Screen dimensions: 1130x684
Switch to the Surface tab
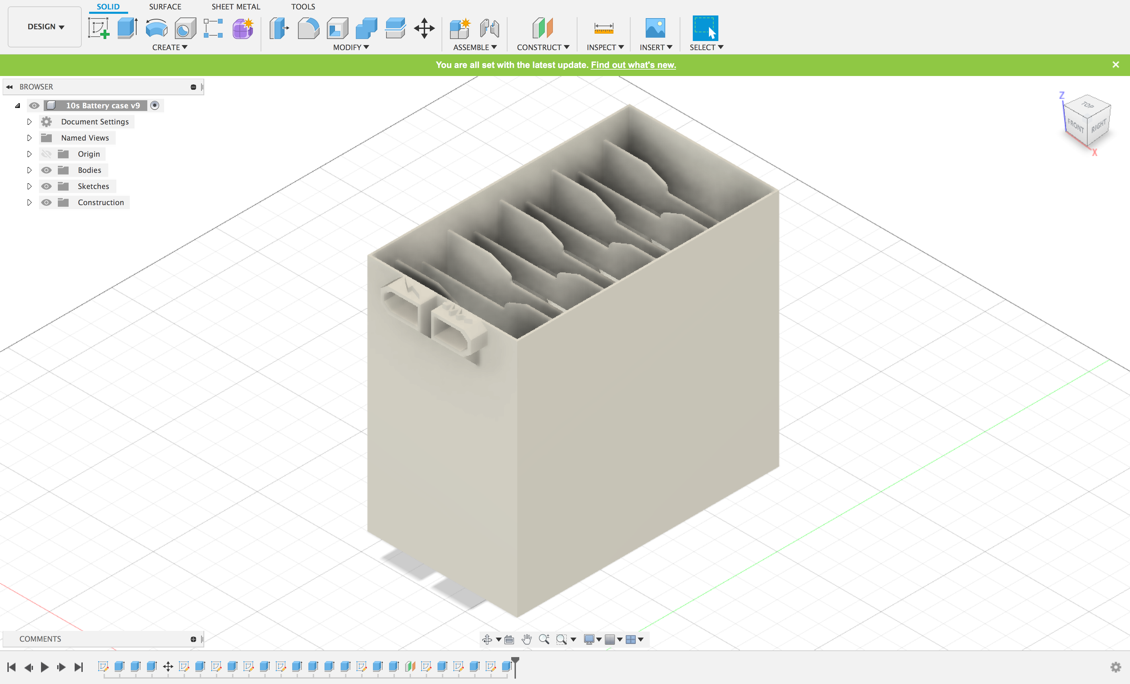[x=165, y=6]
